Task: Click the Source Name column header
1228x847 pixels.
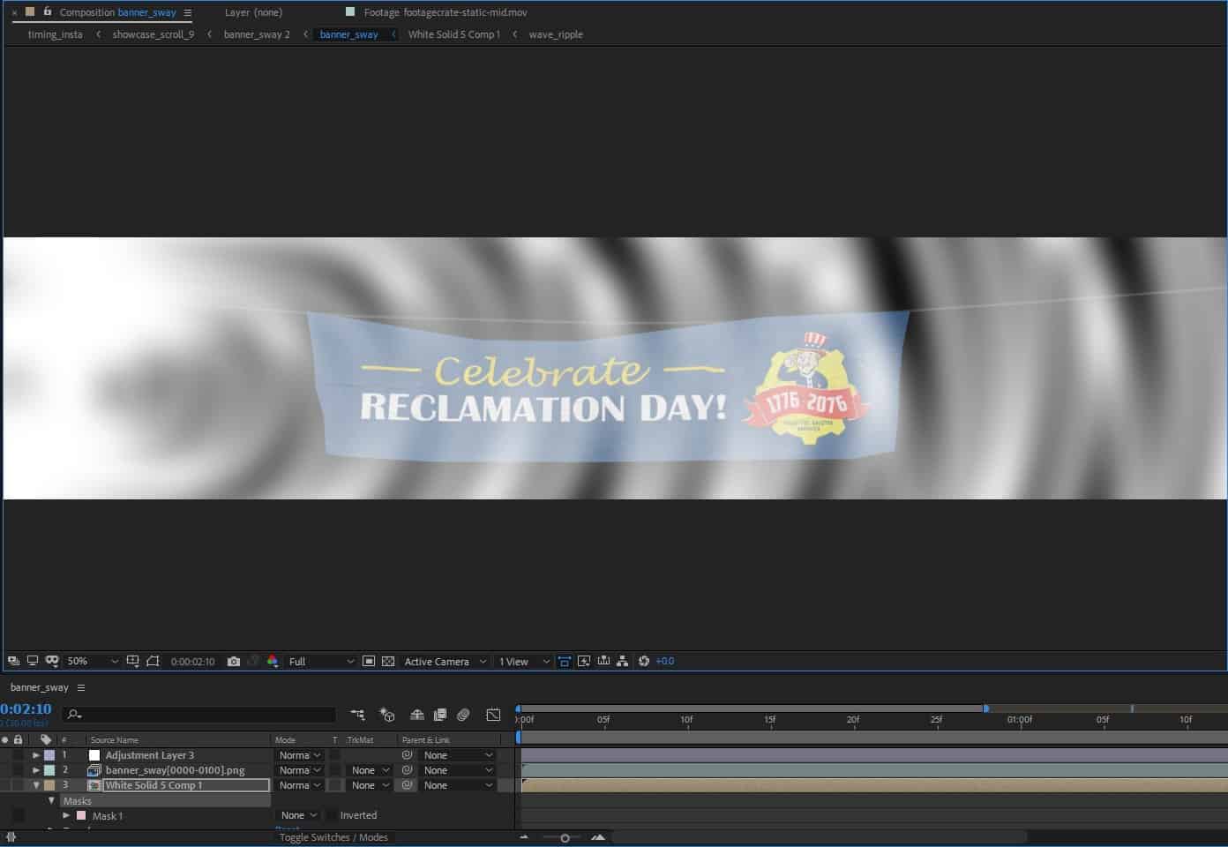Action: coord(115,740)
